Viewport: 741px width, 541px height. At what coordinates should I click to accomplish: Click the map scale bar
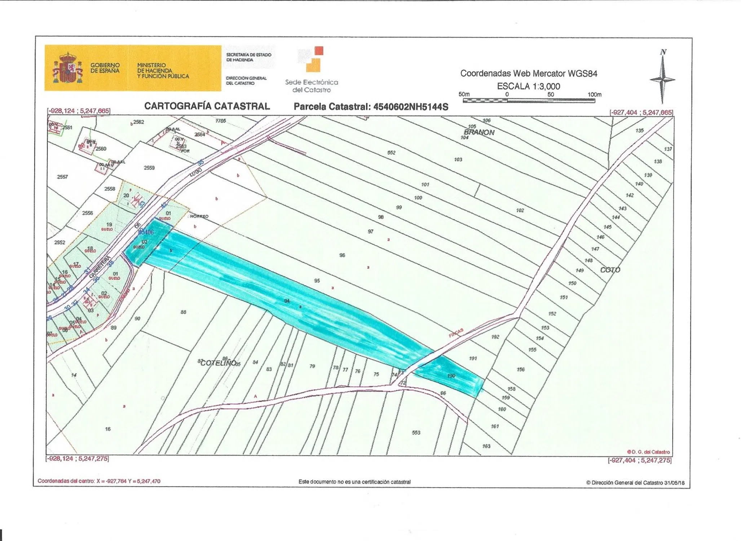click(529, 101)
